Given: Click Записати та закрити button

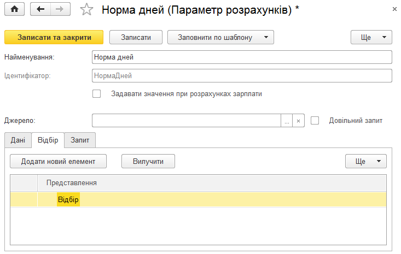Looking at the screenshot, I should 54,37.
